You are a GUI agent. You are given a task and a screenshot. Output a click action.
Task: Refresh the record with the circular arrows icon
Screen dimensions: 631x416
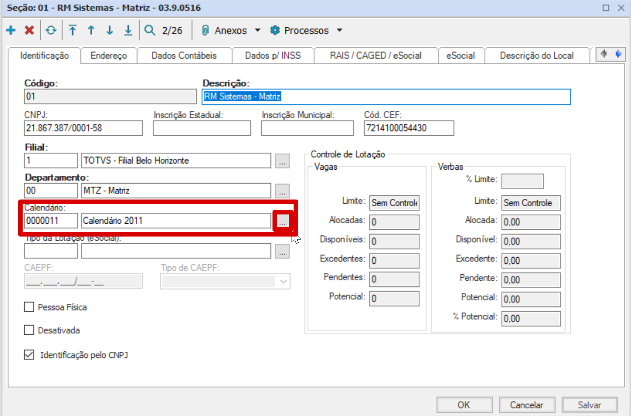point(50,30)
